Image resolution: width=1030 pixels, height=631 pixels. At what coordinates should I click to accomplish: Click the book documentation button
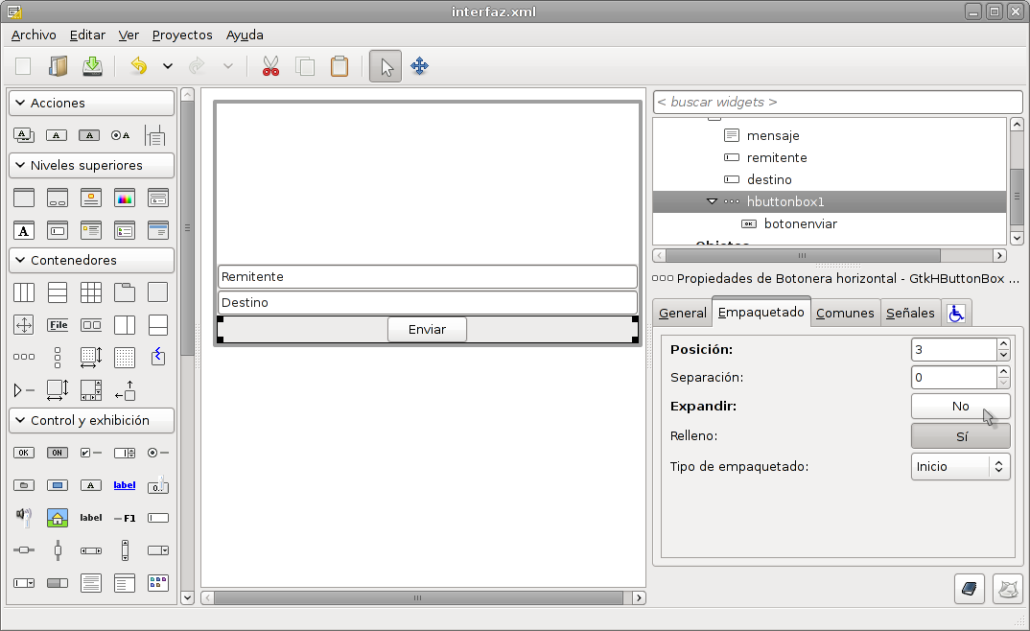point(969,589)
